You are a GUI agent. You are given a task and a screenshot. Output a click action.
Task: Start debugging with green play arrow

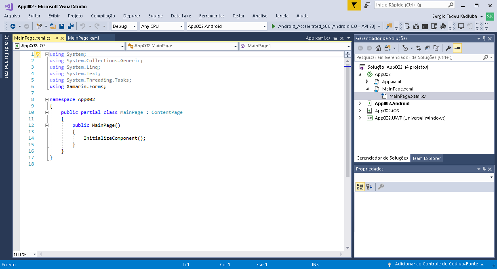tap(274, 26)
